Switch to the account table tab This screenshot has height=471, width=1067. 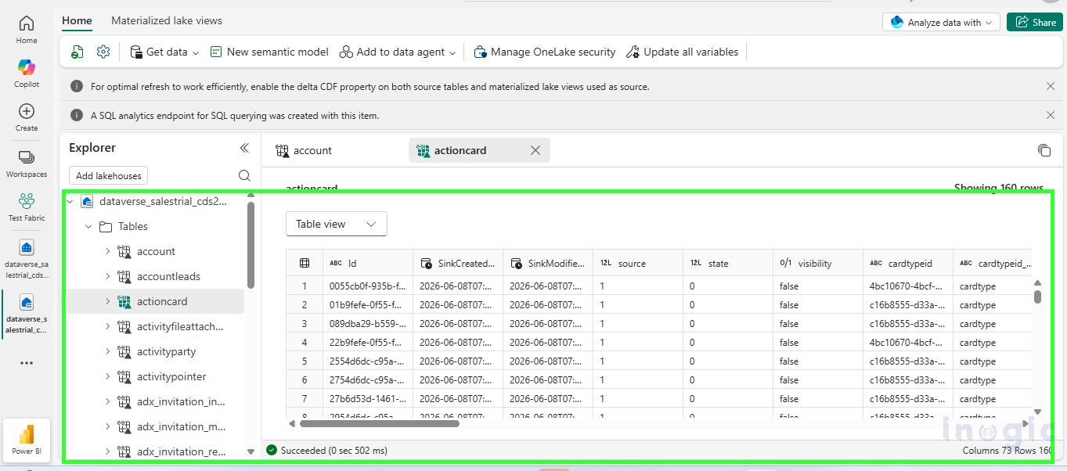tap(304, 150)
